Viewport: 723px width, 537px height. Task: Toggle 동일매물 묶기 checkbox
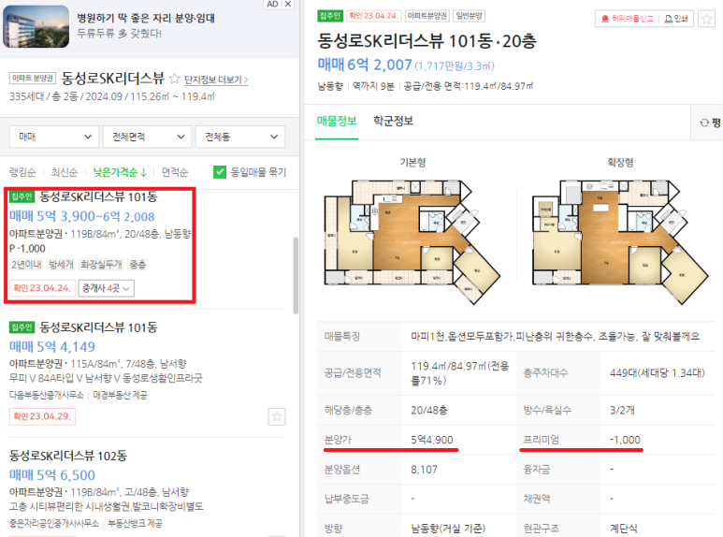pyautogui.click(x=220, y=172)
